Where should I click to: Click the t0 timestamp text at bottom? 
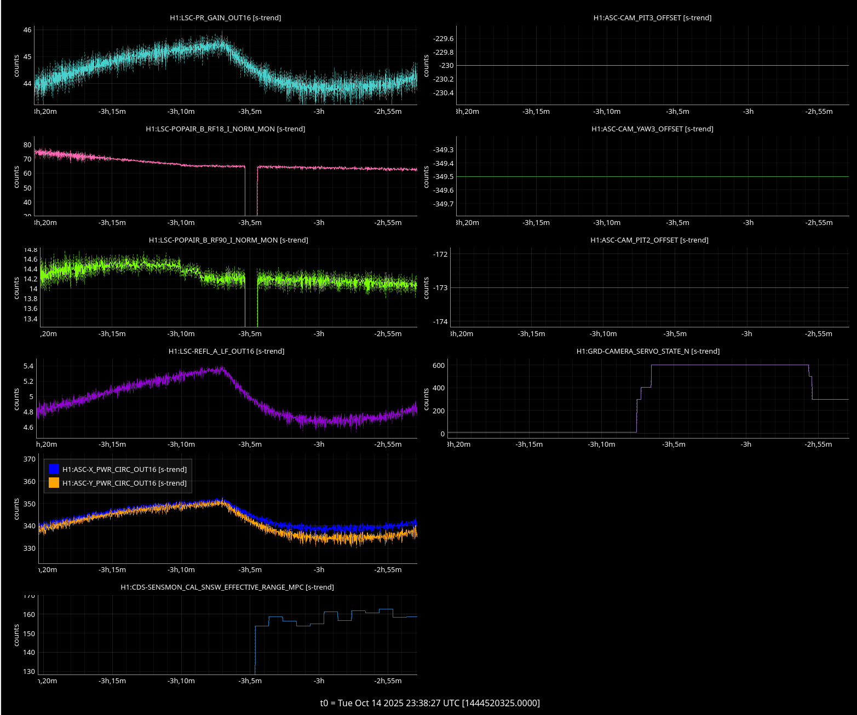point(430,703)
